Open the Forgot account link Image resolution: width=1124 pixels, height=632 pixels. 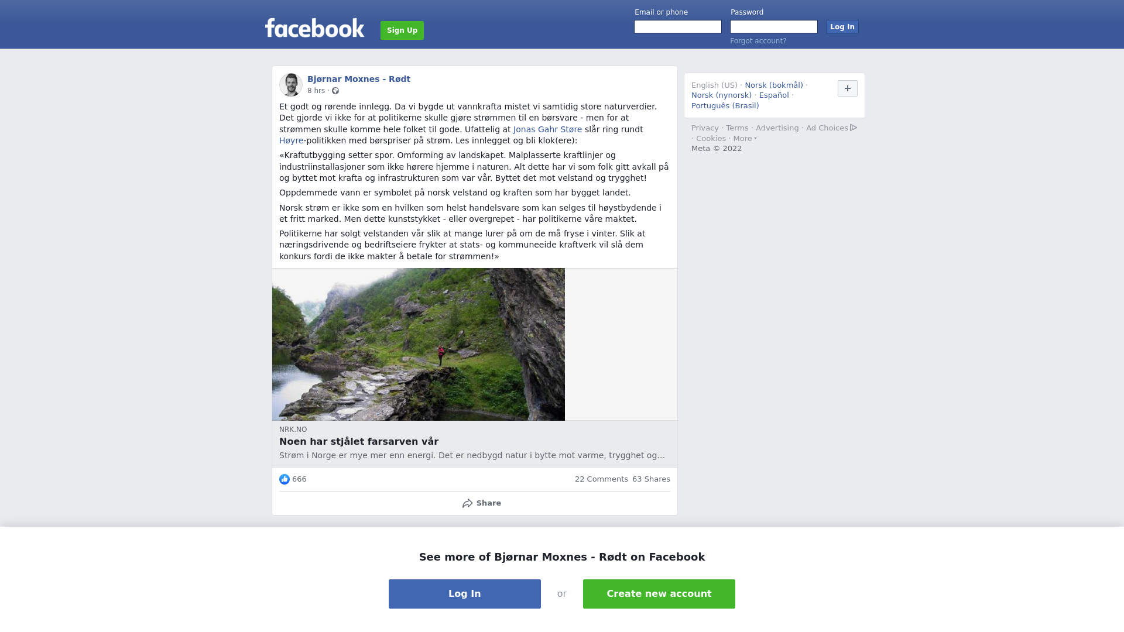coord(758,41)
